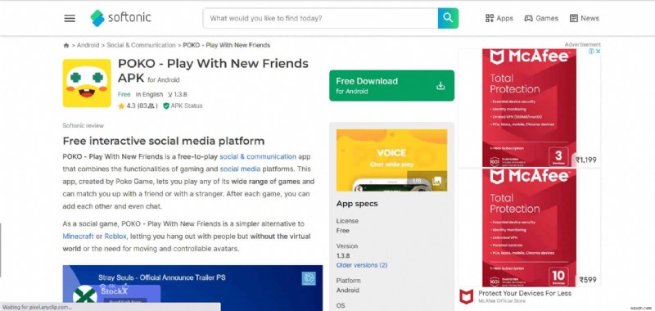
Task: Click the McAfee Official Store text
Action: pos(502,301)
